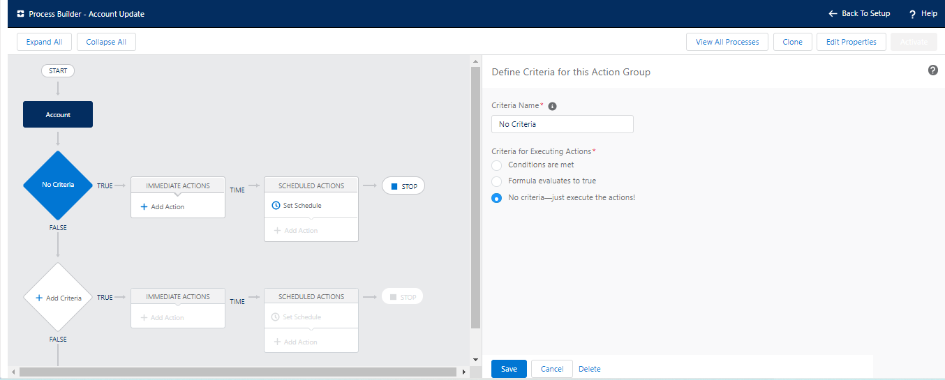The image size is (945, 380).
Task: Click the circular help icon in criteria panel
Action: [933, 70]
